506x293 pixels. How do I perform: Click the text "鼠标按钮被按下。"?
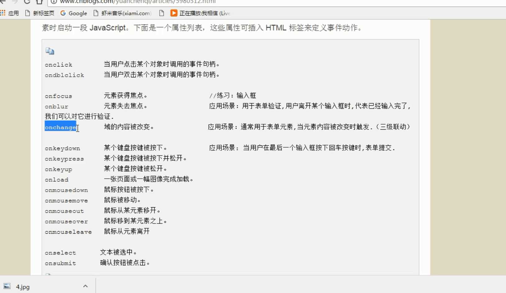(129, 190)
